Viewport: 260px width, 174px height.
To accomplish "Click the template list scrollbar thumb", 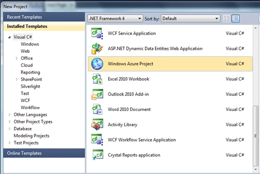I will (255, 136).
